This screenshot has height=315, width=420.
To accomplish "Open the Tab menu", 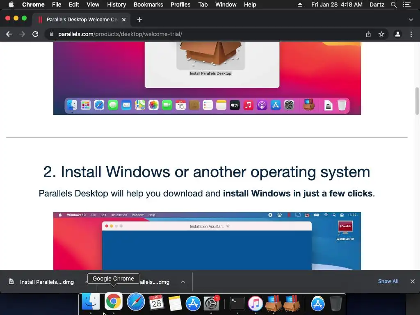I will [x=203, y=5].
